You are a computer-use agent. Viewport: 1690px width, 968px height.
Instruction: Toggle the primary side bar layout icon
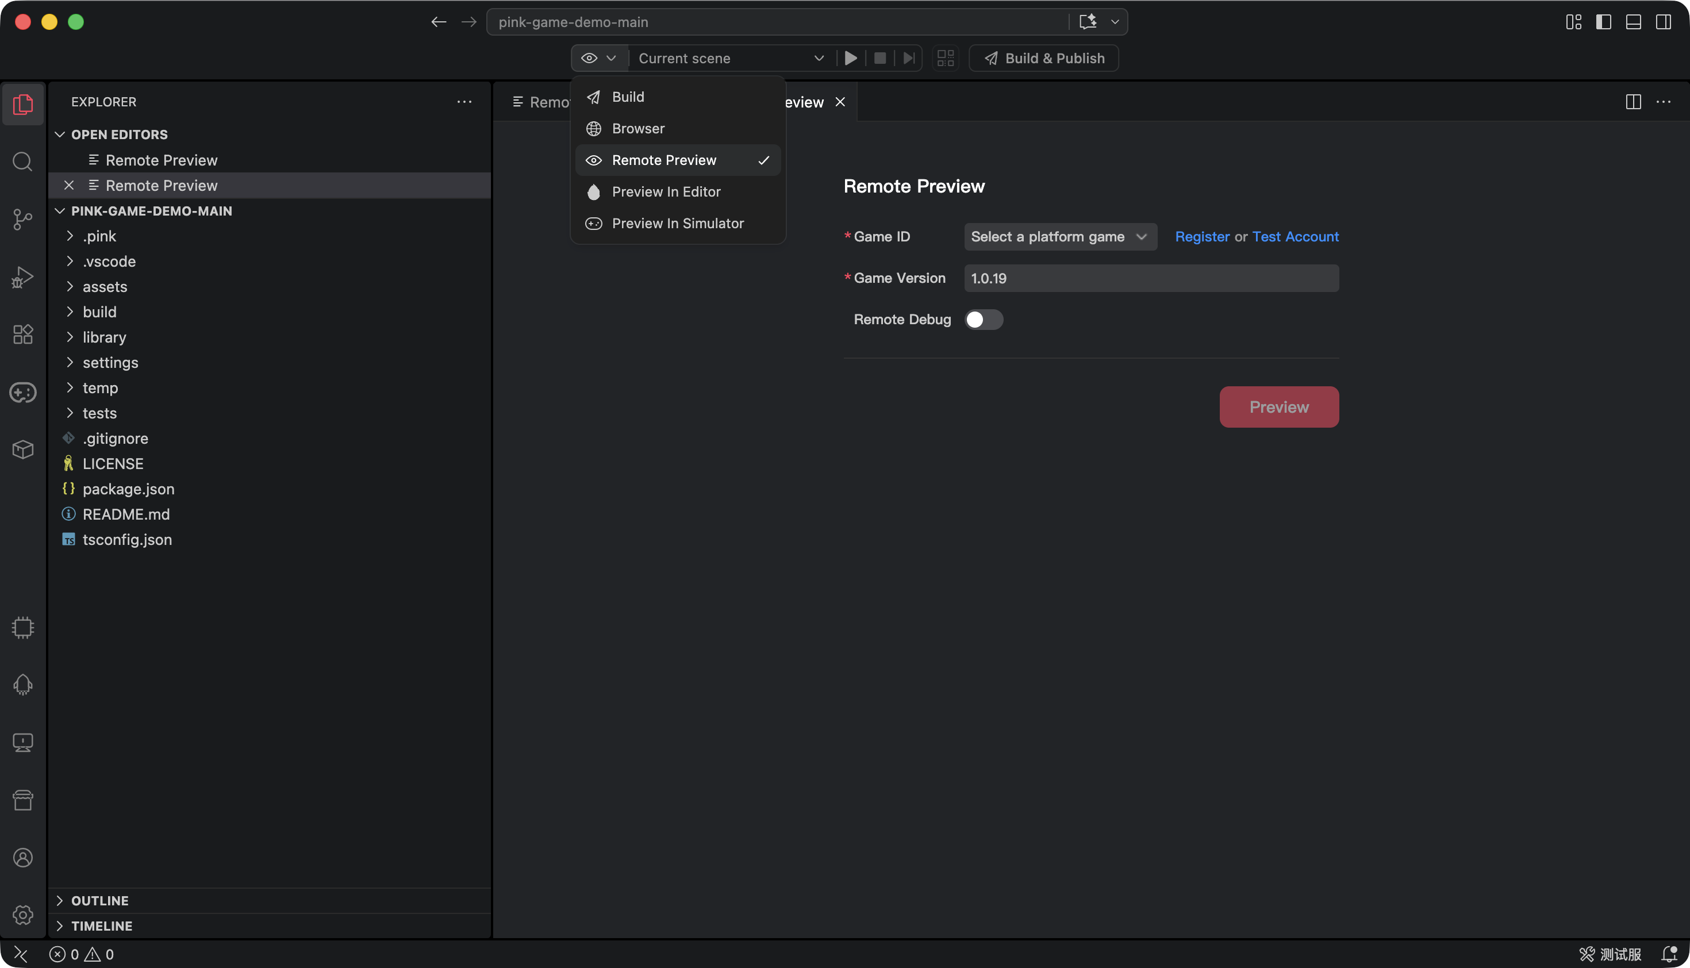1603,22
